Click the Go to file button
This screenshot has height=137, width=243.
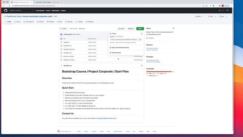[x=121, y=29]
